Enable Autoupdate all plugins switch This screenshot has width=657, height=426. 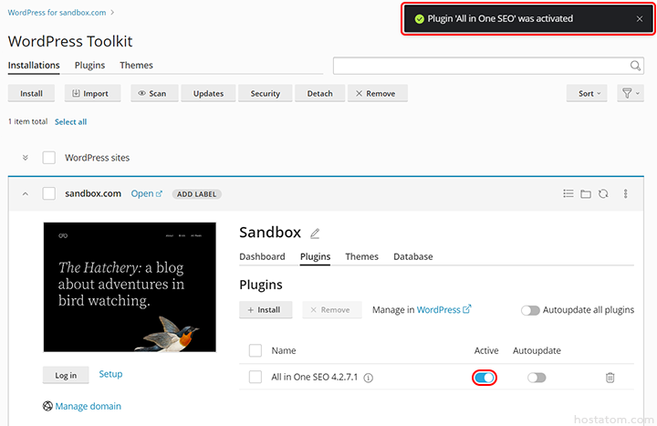tap(530, 310)
